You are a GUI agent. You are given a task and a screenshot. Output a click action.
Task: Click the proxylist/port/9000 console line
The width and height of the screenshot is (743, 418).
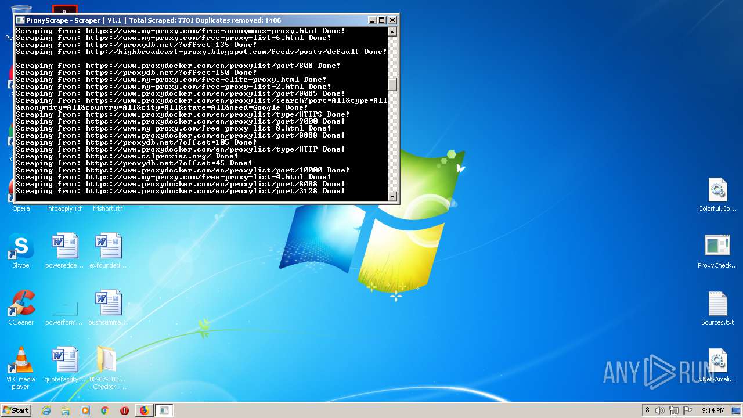tap(181, 121)
